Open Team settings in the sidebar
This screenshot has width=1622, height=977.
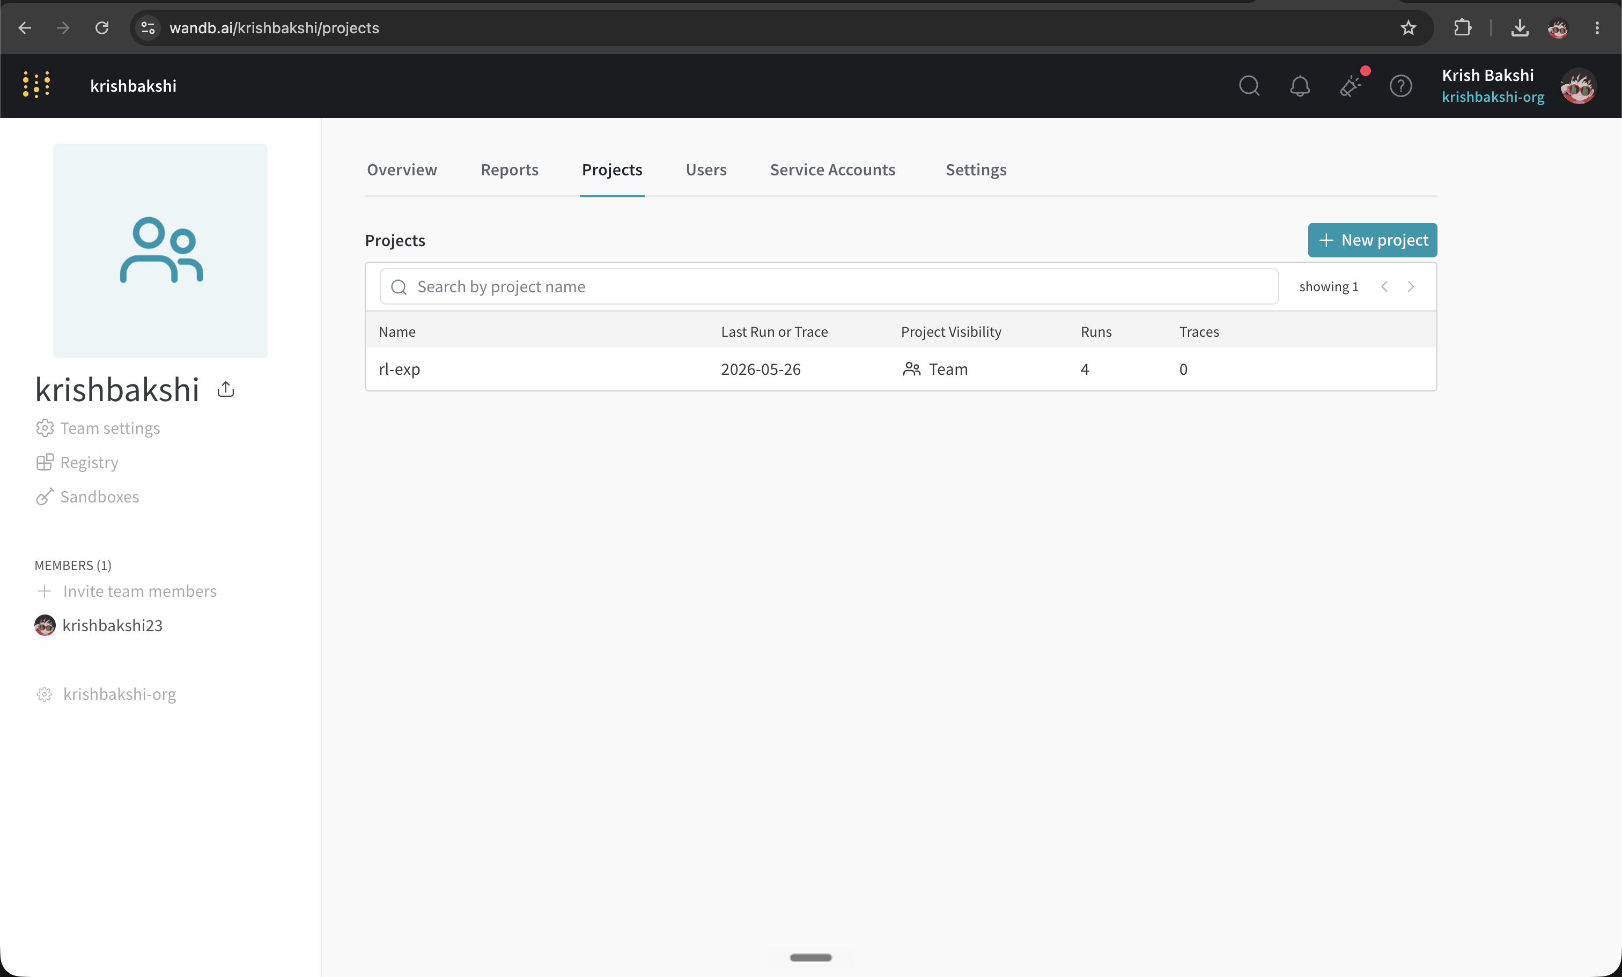[x=98, y=428]
